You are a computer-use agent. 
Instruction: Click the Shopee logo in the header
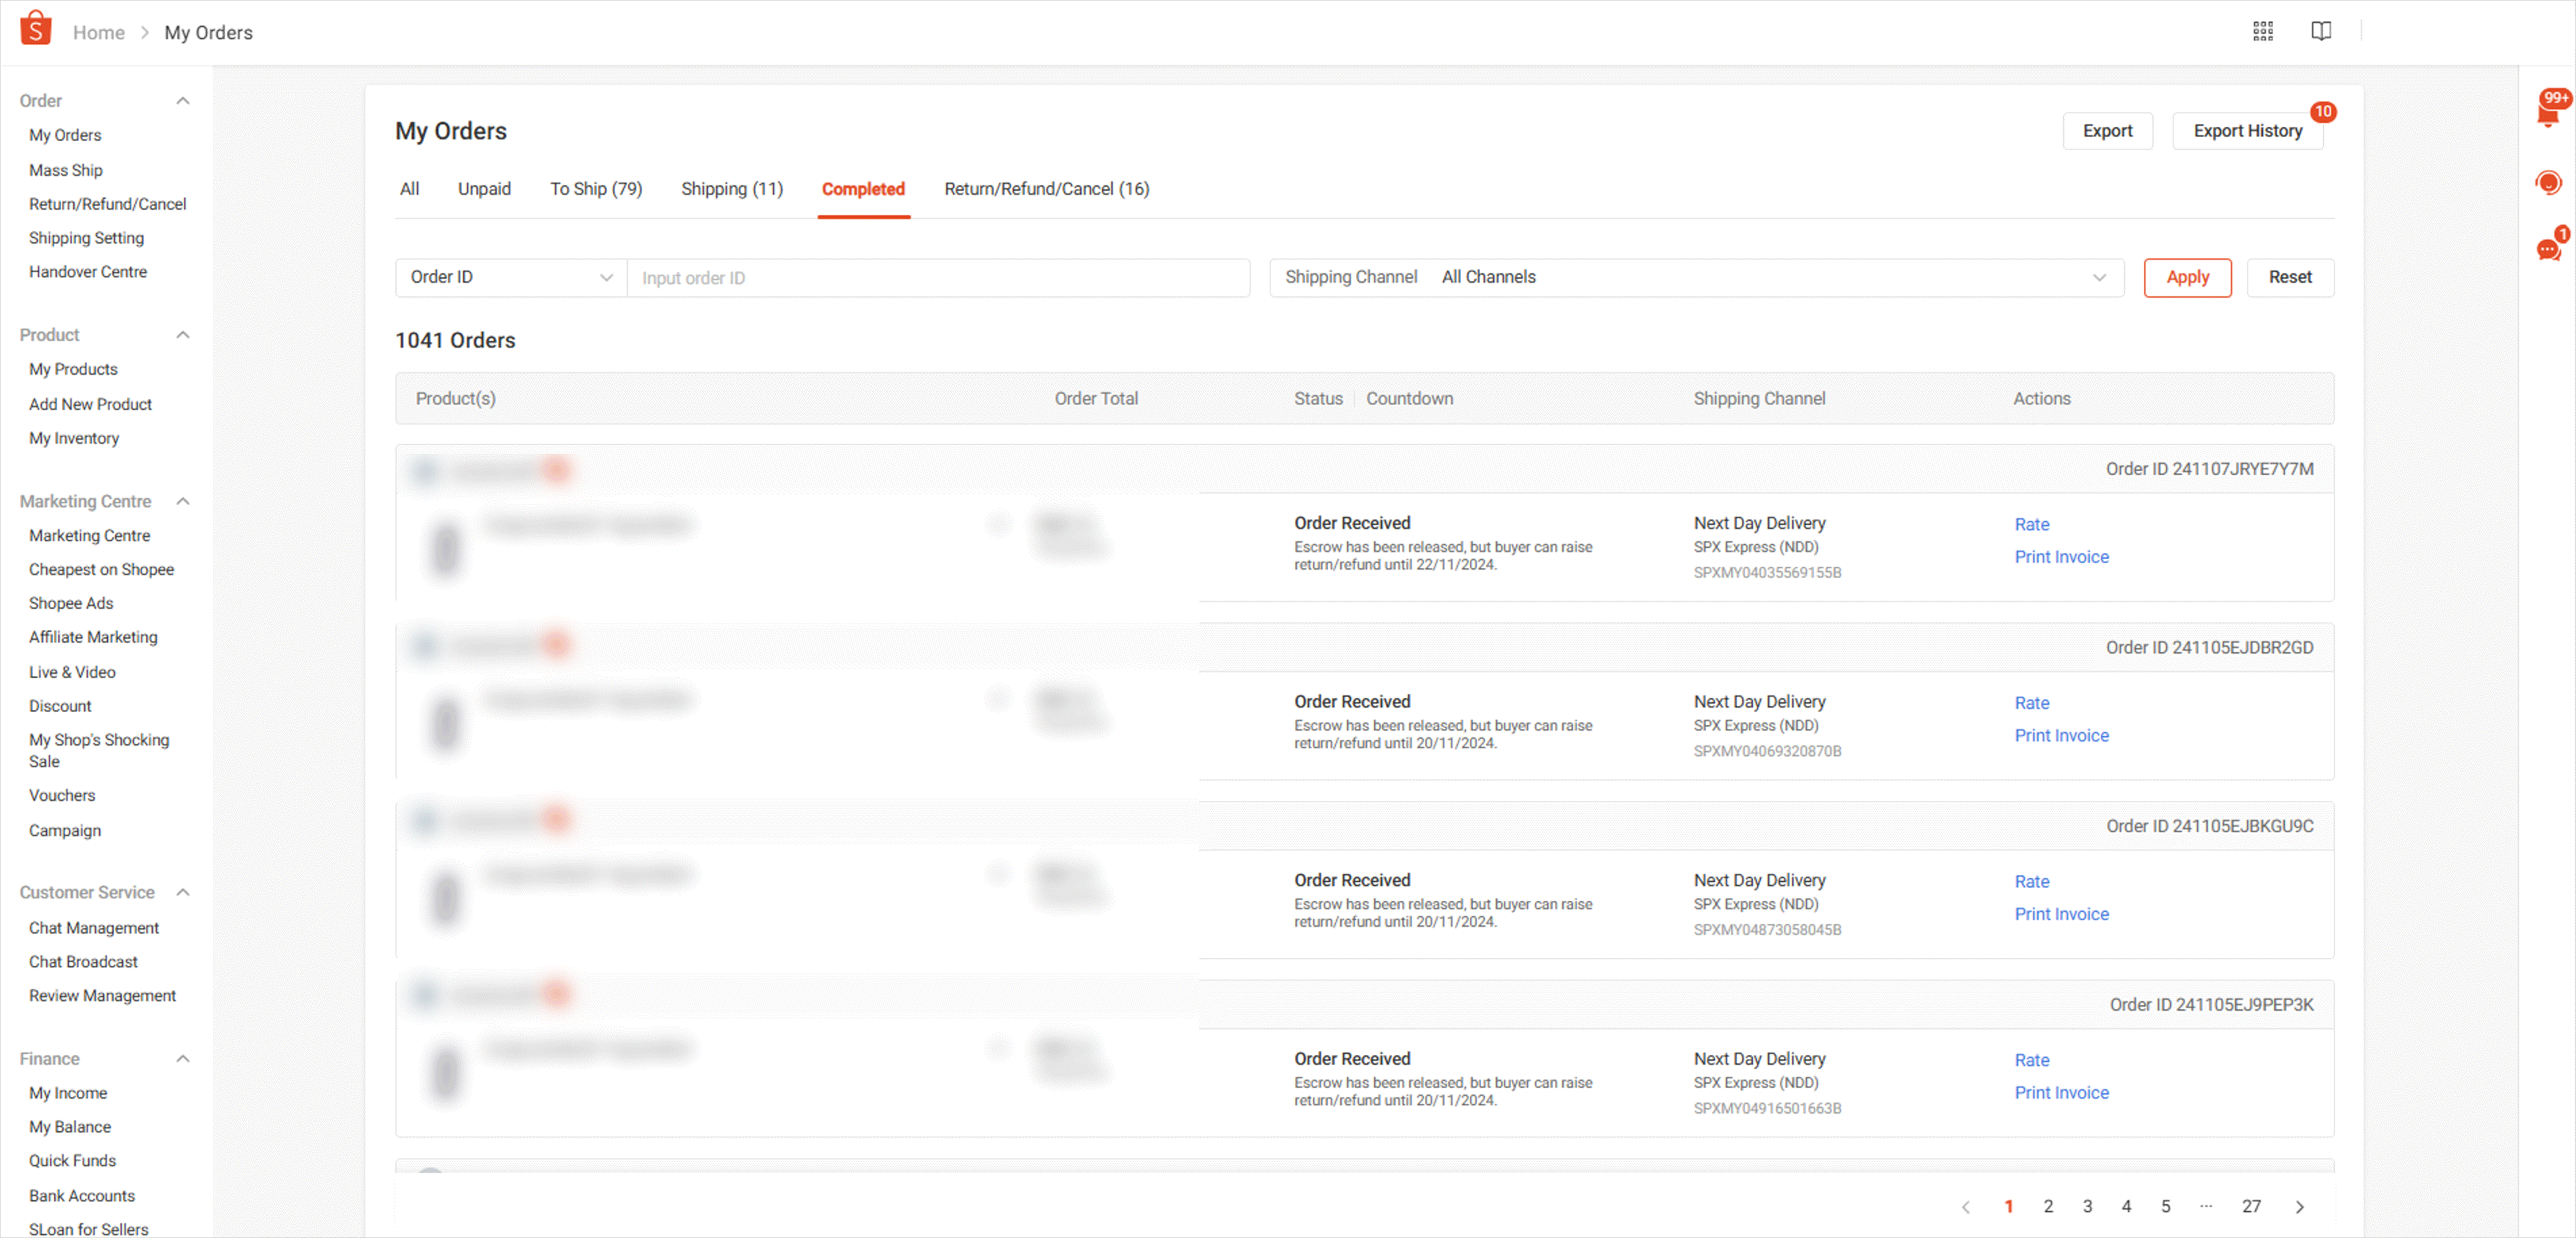pos(35,28)
